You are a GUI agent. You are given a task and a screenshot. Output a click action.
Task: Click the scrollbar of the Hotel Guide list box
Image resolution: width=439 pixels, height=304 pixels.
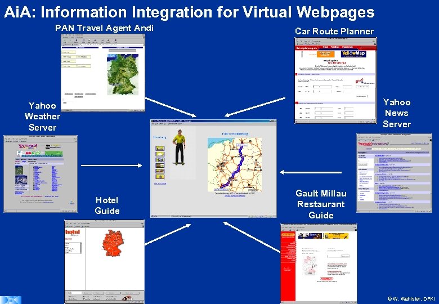pos(80,248)
